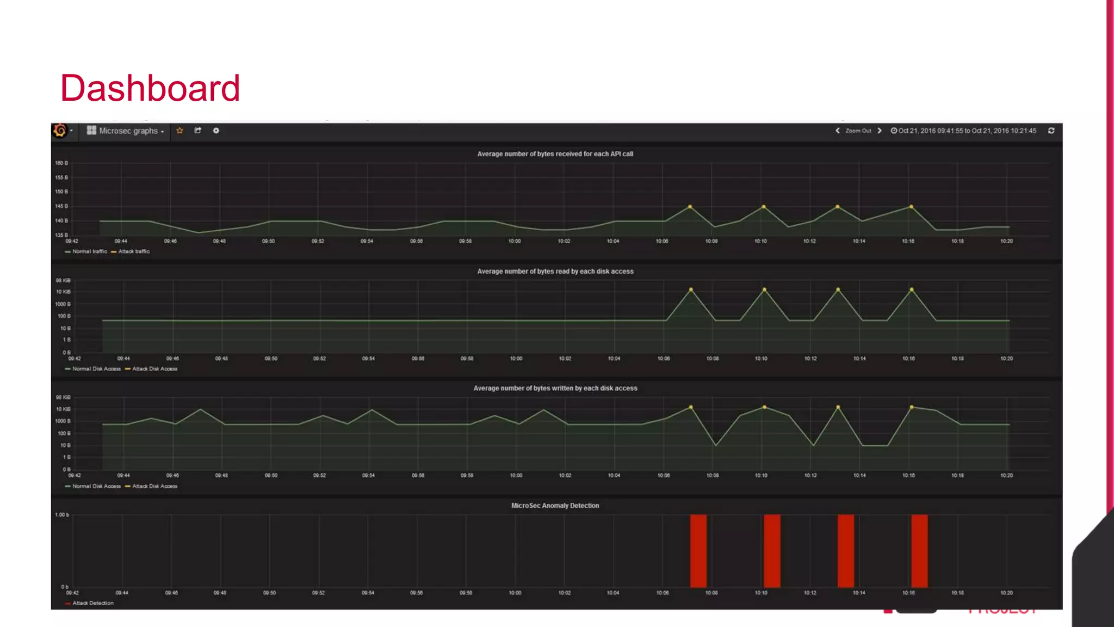1114x627 pixels.
Task: Toggle Attack traffic legend series
Action: point(134,251)
